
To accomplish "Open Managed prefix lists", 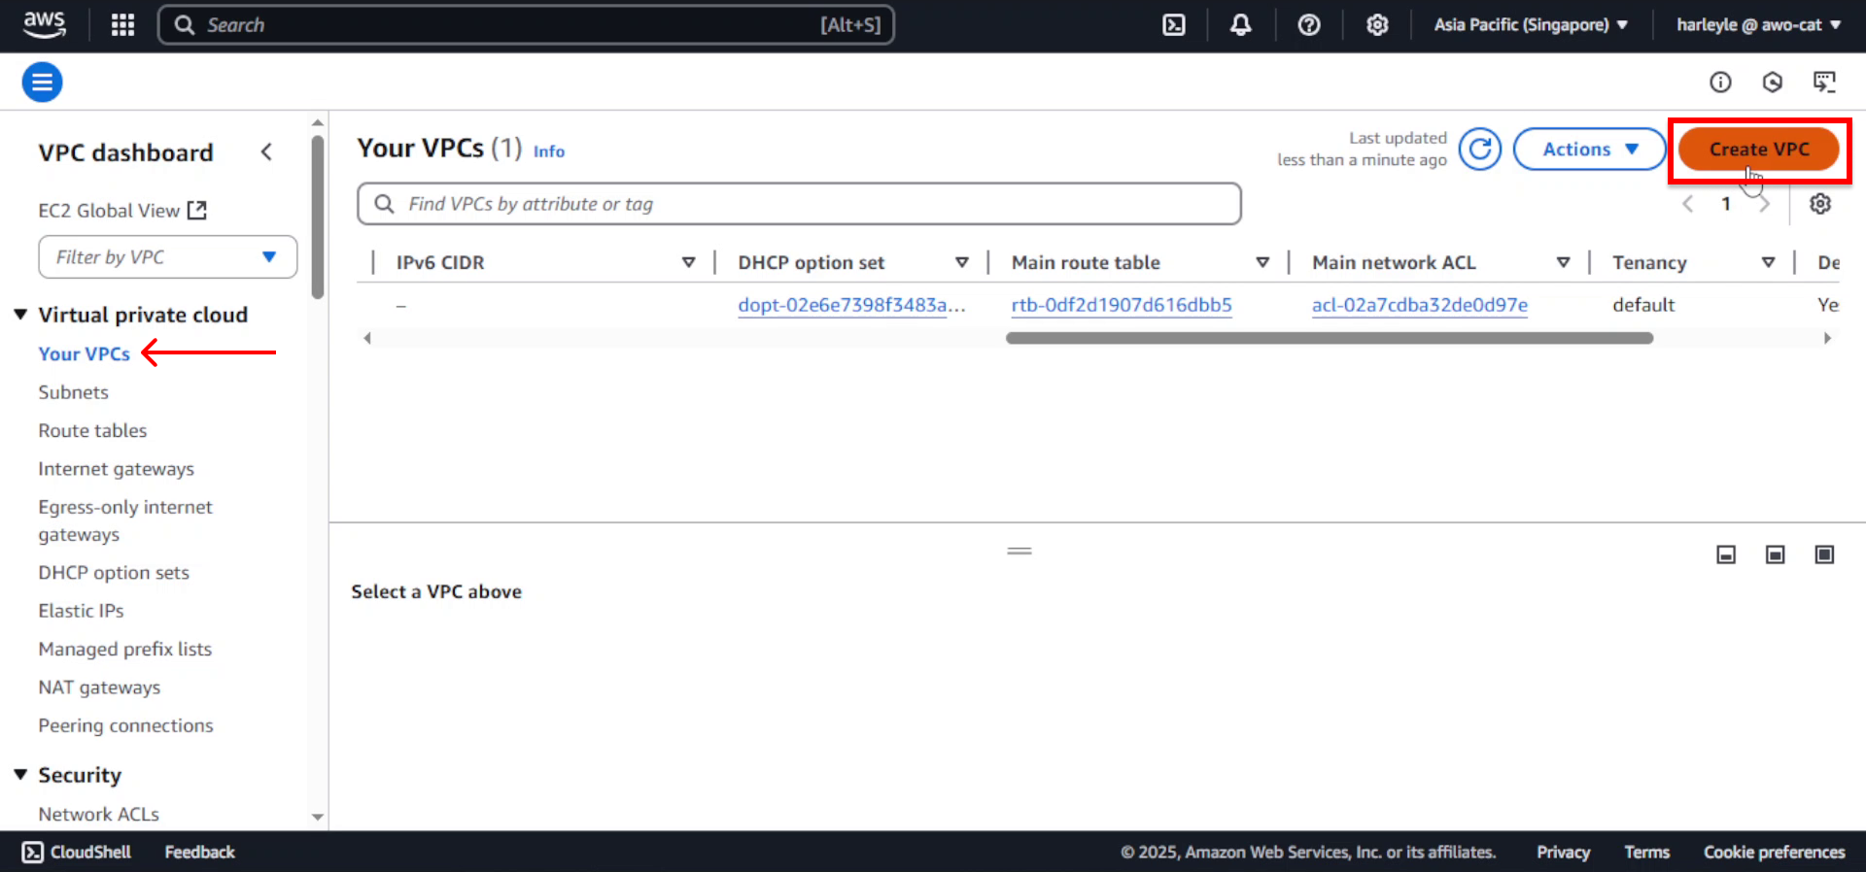I will click(125, 649).
